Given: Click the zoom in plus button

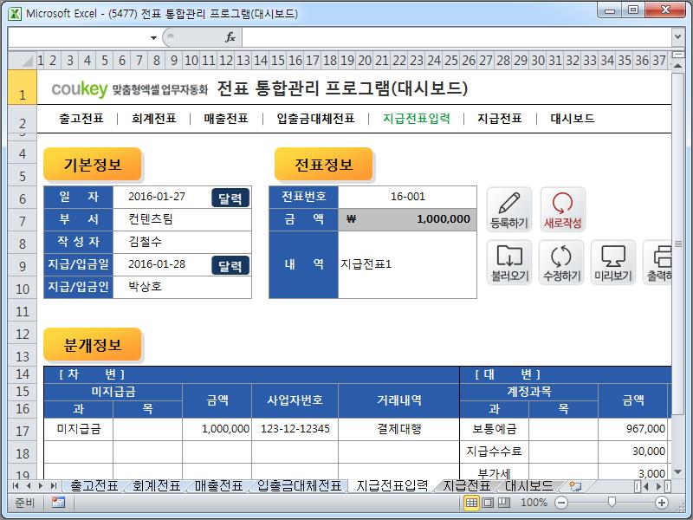Looking at the screenshot, I should 662,503.
